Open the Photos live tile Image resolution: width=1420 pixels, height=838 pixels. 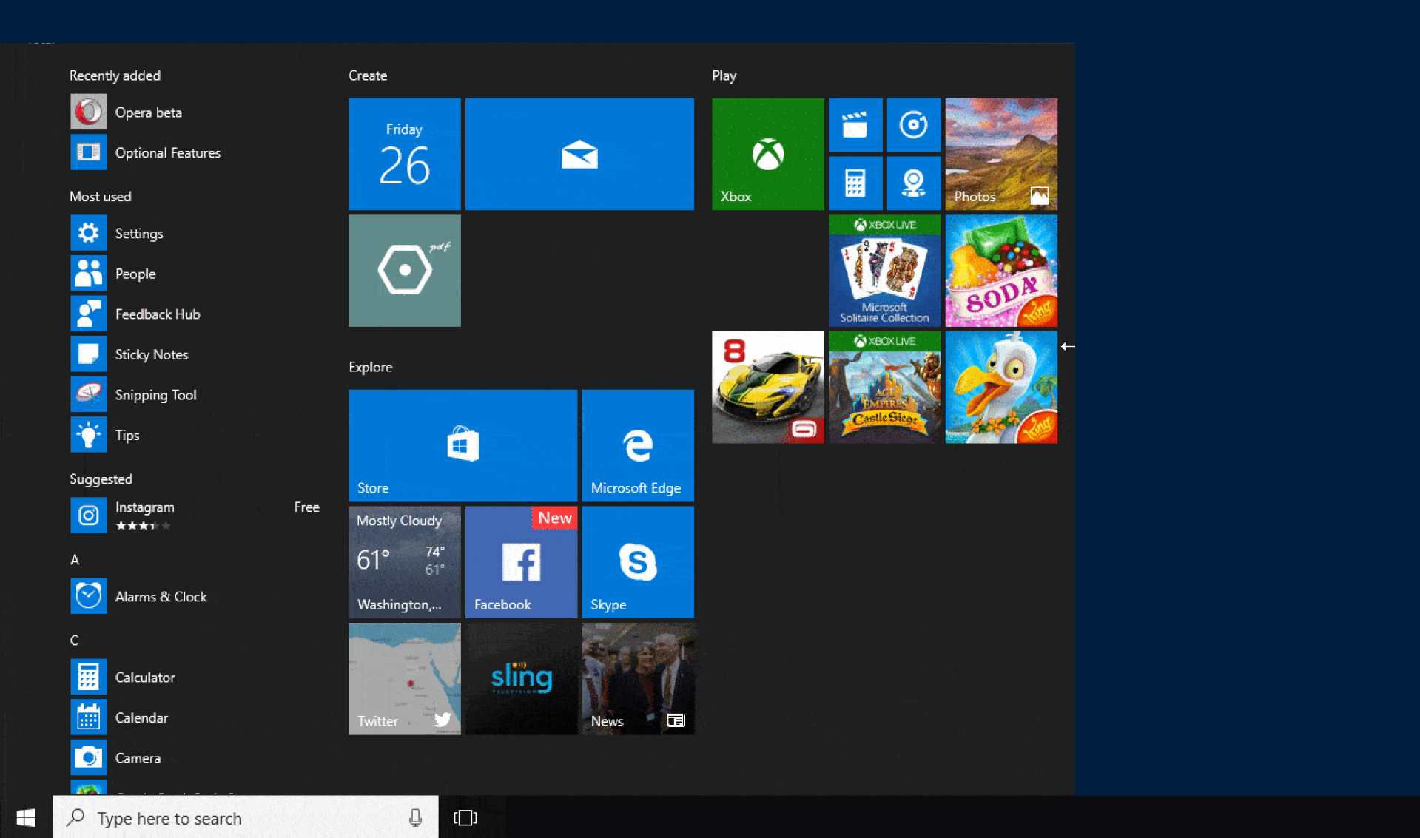point(1000,153)
